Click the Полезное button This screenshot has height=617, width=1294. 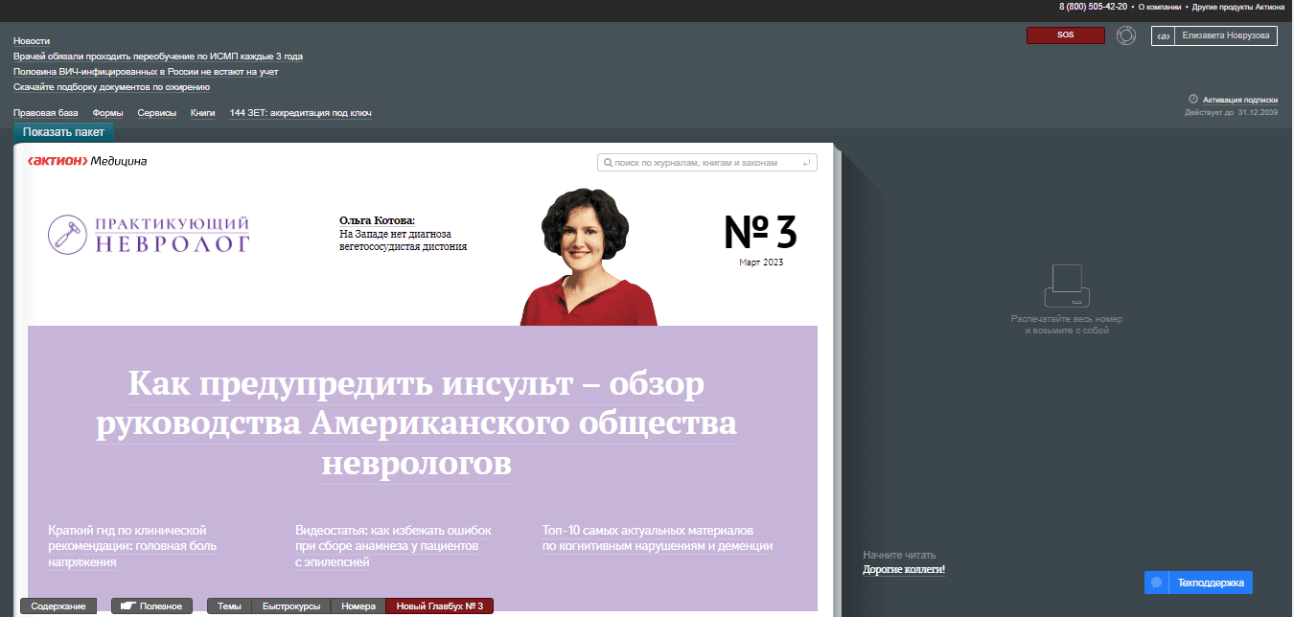151,606
